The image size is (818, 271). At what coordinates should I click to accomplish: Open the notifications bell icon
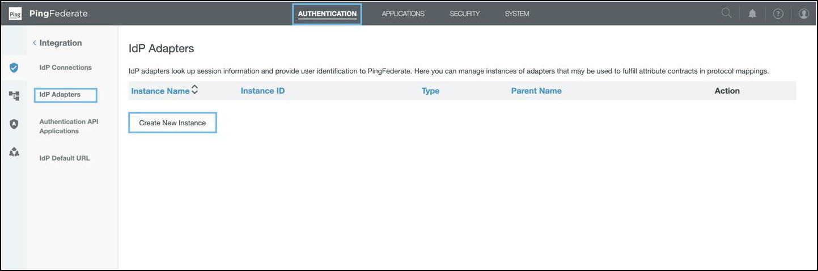pos(752,14)
